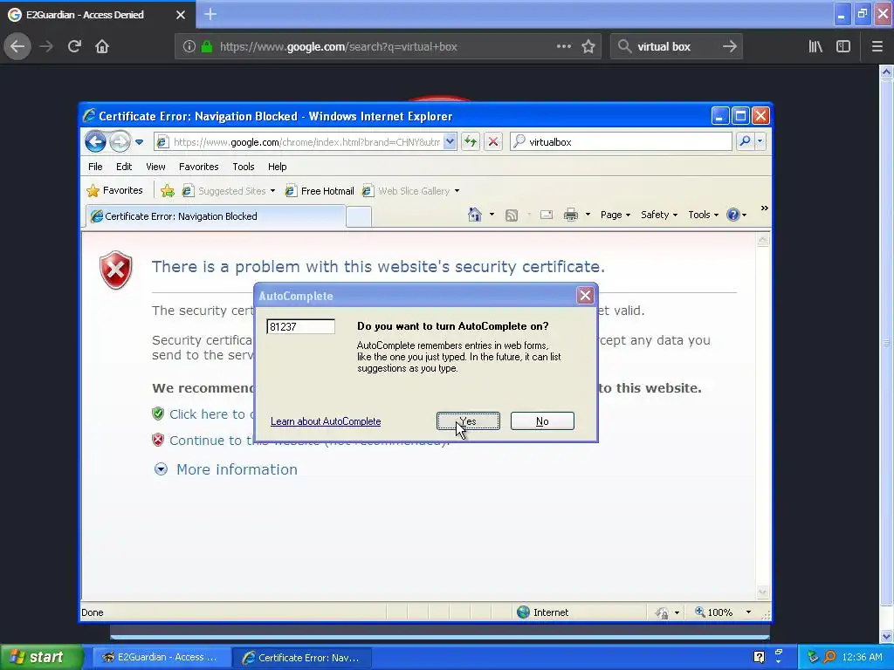Click the IE Help question mark icon

click(733, 215)
